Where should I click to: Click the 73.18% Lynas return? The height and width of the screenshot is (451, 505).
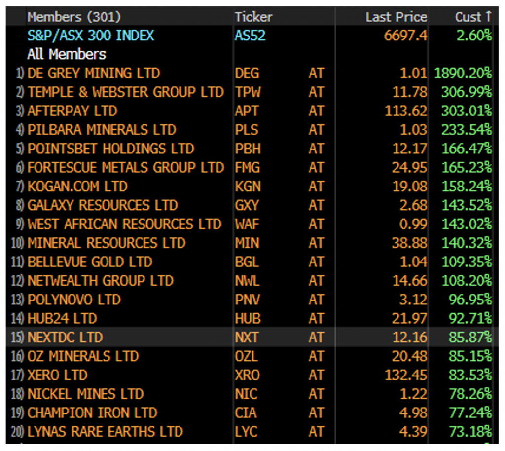point(470,432)
